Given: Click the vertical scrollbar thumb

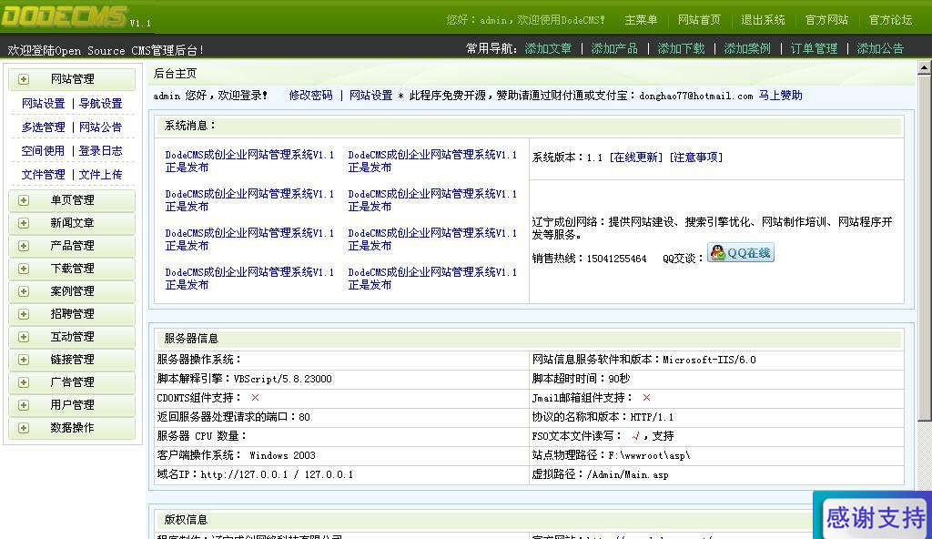Looking at the screenshot, I should click(x=925, y=248).
